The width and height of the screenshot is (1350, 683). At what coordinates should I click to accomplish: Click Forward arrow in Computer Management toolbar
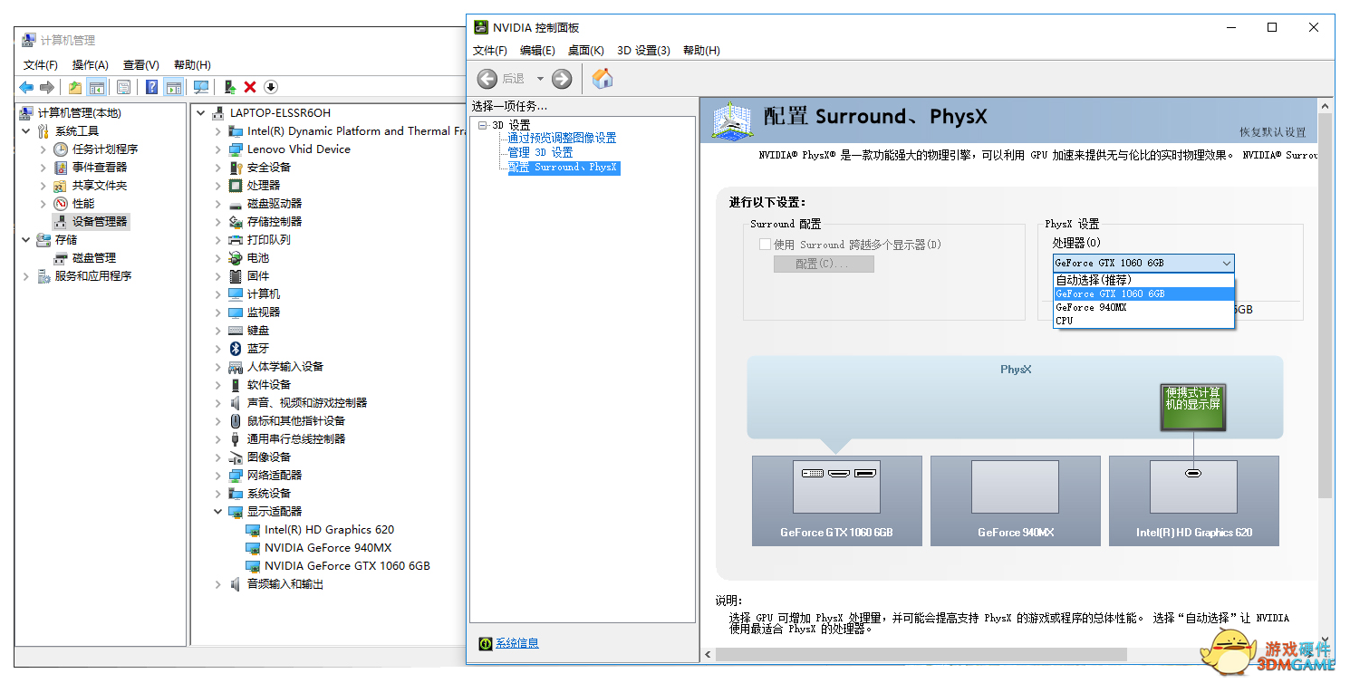[x=46, y=87]
